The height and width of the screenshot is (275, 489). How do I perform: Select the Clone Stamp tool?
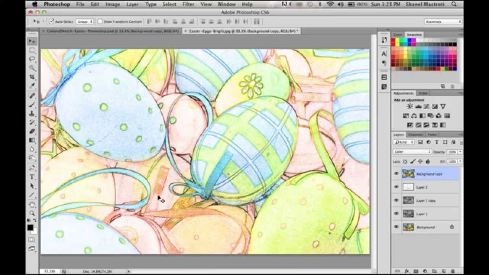pyautogui.click(x=32, y=113)
